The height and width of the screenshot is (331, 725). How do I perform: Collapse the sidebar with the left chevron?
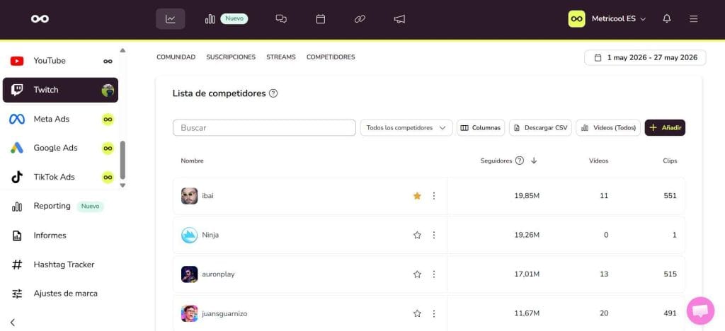coord(13,323)
